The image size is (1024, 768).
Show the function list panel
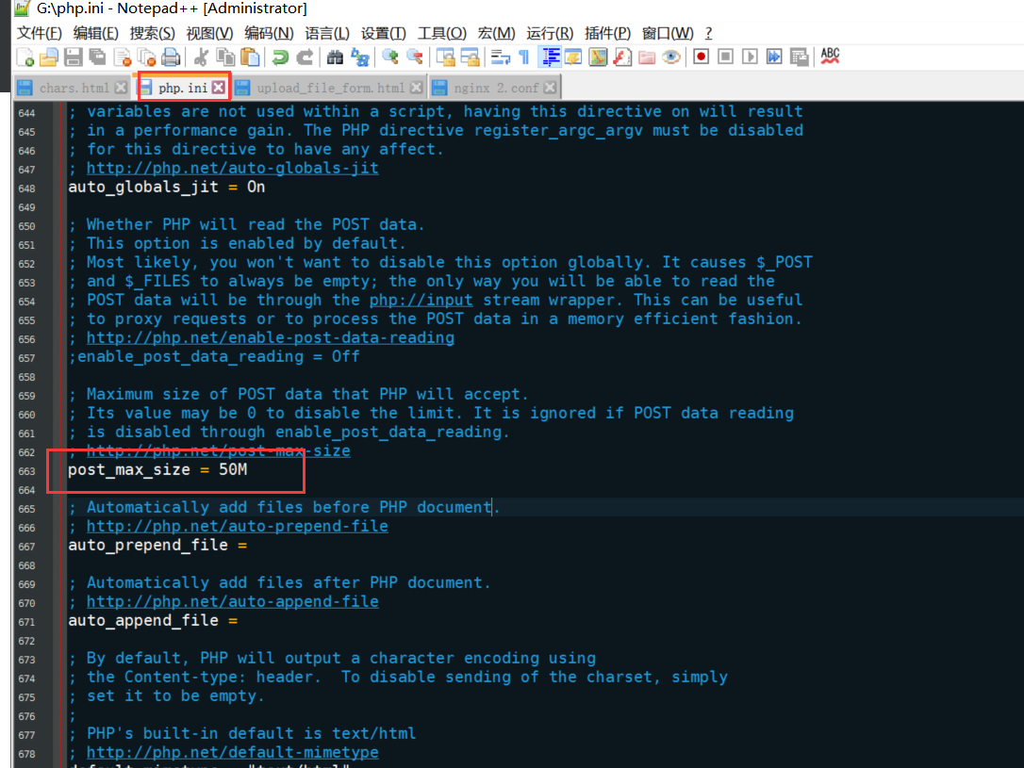click(x=622, y=57)
